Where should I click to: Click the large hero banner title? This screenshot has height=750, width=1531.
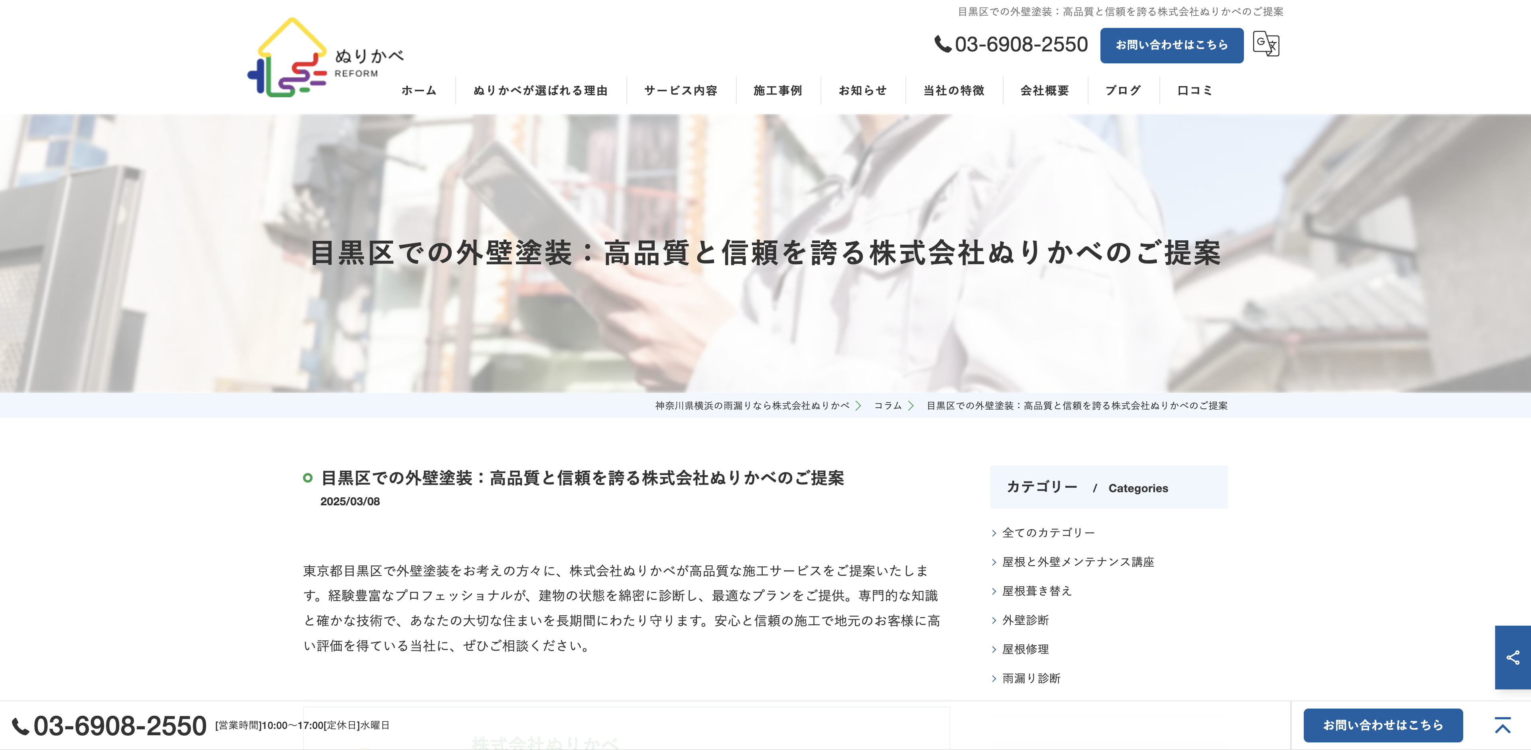765,253
